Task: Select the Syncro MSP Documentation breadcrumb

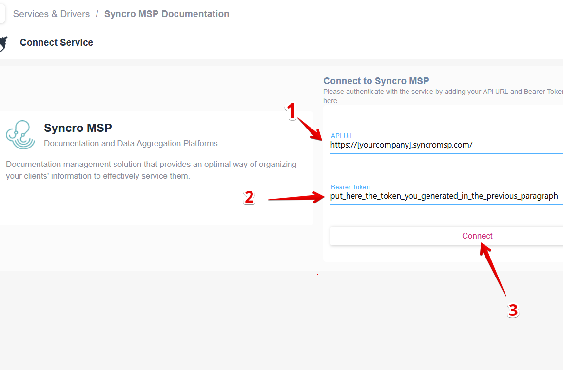Action: 167,14
